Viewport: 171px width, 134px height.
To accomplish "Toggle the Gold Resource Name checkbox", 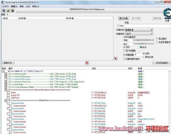I will [8, 103].
